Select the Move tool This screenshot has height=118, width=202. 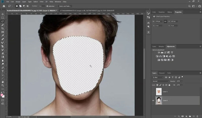click(x=3, y=14)
